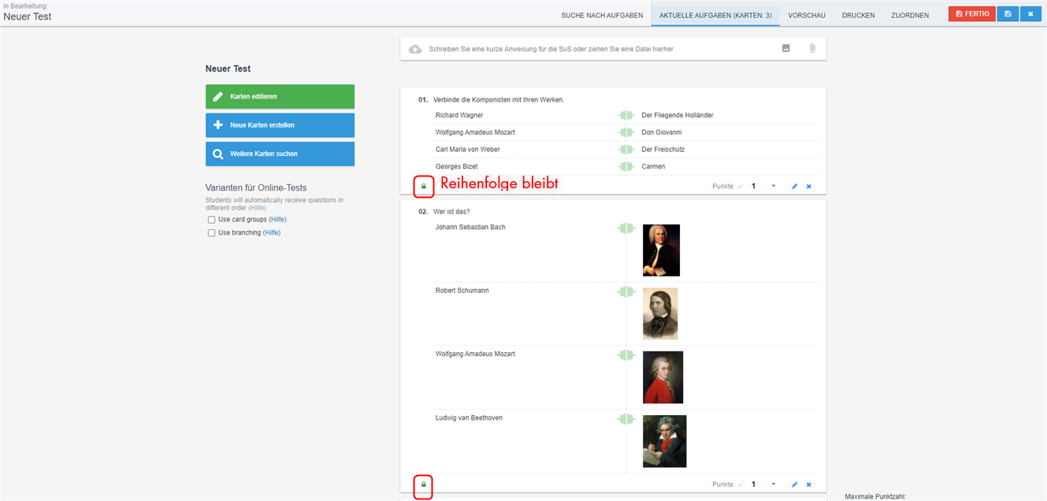Enable Use card groups checkbox
This screenshot has height=501, width=1047.
(x=211, y=220)
